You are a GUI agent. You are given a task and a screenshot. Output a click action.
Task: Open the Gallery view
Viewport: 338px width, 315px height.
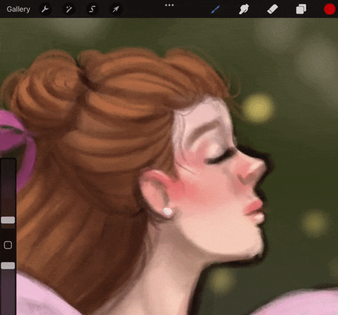[x=19, y=9]
